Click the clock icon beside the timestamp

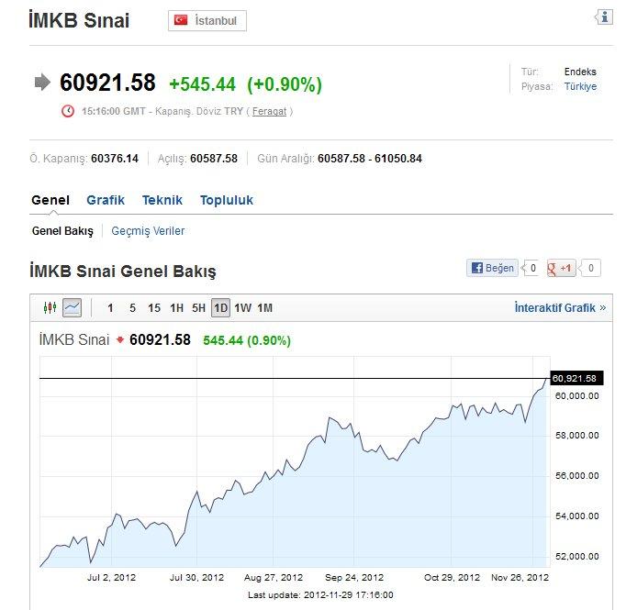click(68, 111)
